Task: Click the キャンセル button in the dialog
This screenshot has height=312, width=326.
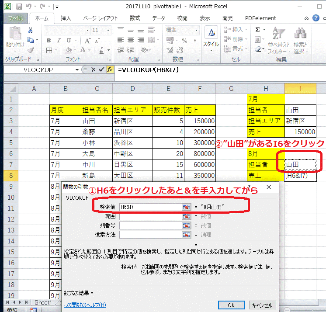Action: click(262, 305)
